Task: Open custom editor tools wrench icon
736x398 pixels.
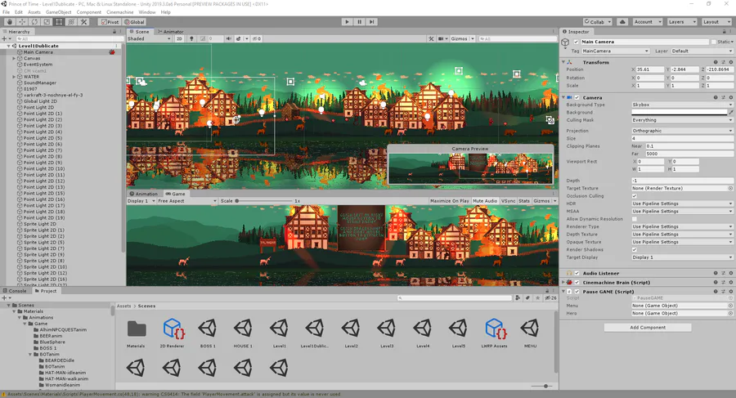Action: click(83, 21)
